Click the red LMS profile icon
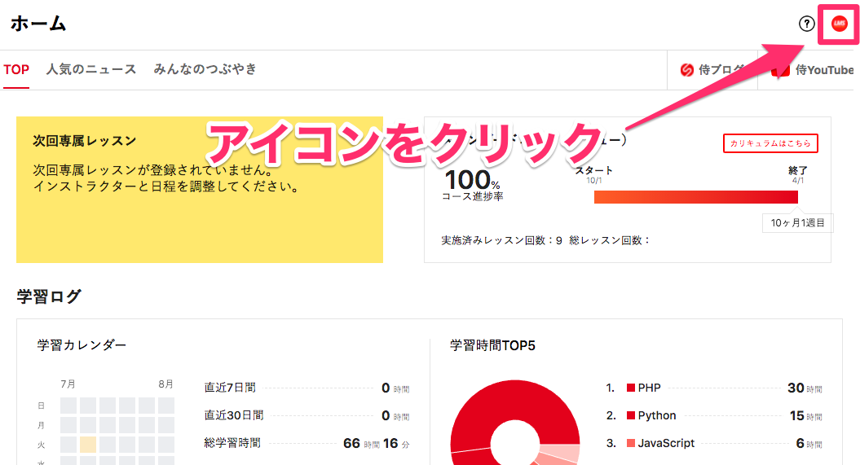Viewport: 860px width, 465px height. [839, 24]
